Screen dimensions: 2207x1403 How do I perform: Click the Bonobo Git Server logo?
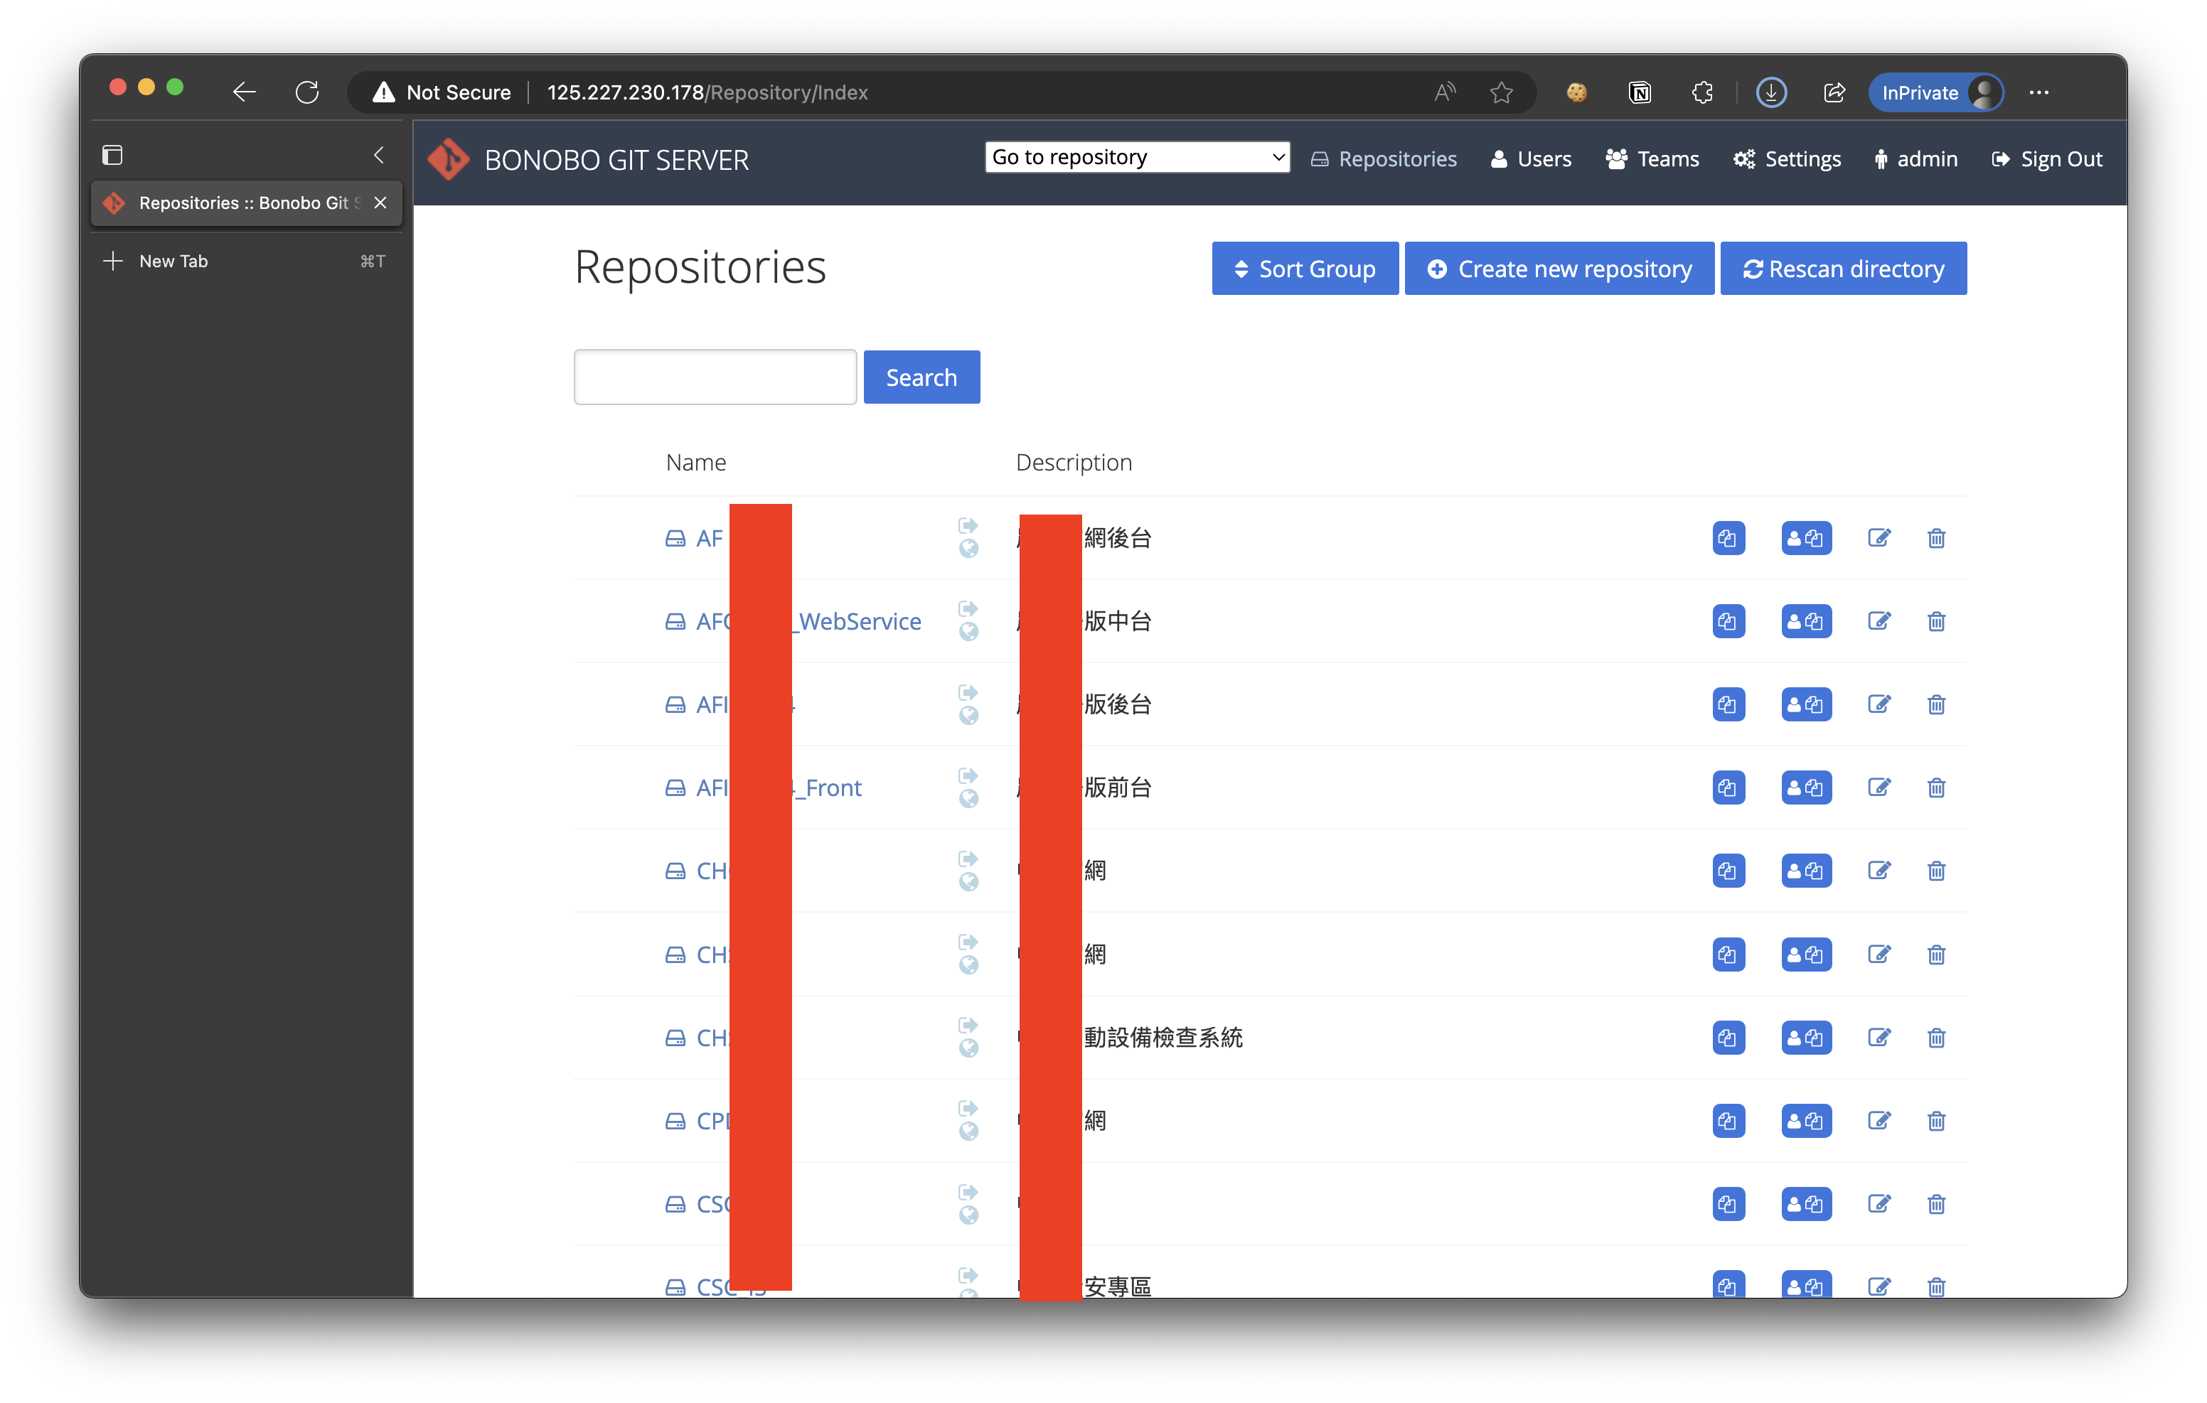448,159
